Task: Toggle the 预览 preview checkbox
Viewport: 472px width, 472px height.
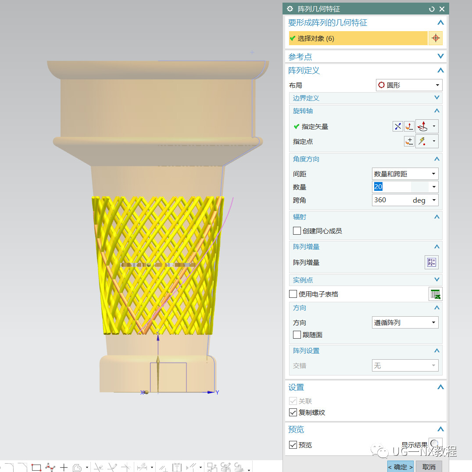Action: tap(293, 445)
